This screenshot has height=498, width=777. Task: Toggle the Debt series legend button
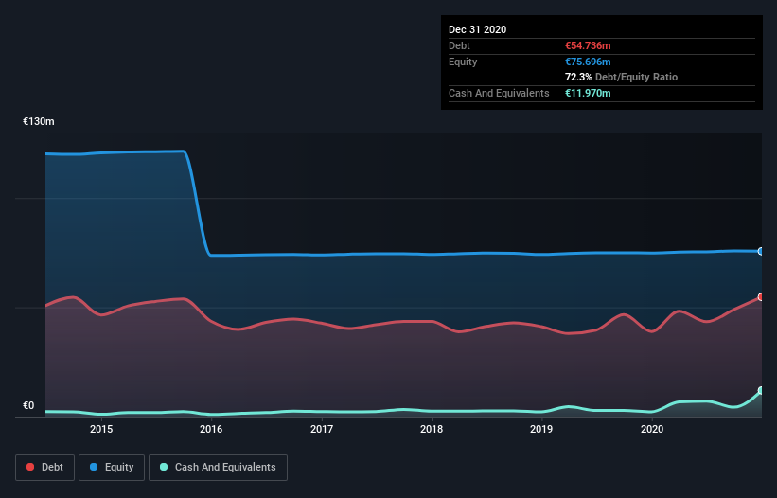(x=45, y=468)
